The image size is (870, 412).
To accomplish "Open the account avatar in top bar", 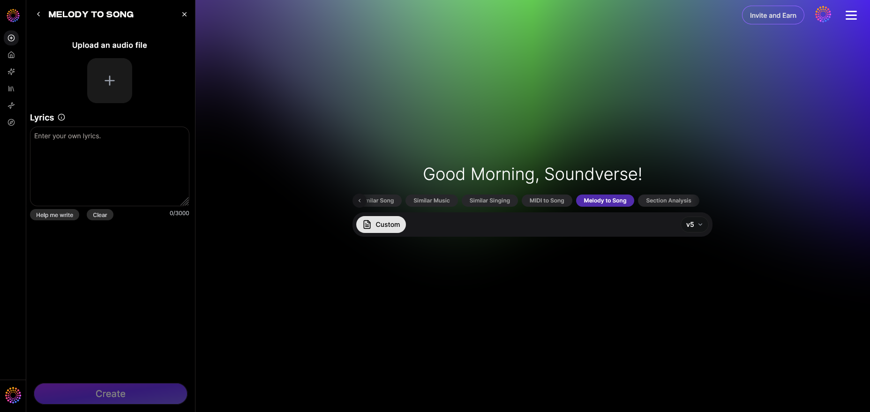I will [x=823, y=14].
